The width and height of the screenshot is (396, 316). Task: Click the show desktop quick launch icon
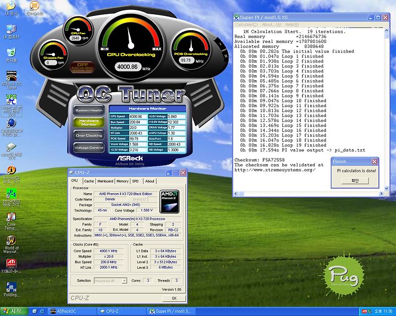[x=35, y=312]
